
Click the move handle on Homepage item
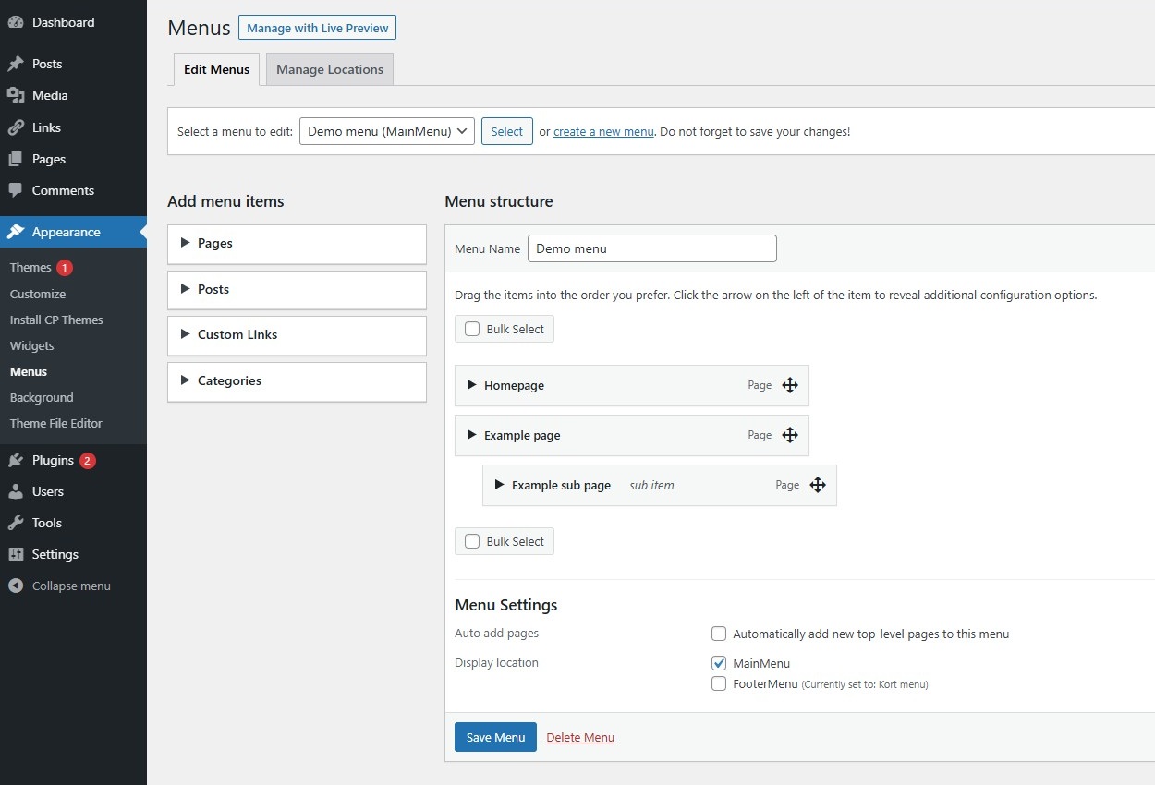pos(790,385)
